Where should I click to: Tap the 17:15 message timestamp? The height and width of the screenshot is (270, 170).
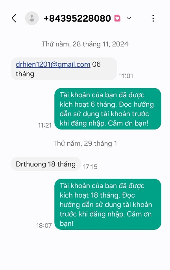coord(90,166)
